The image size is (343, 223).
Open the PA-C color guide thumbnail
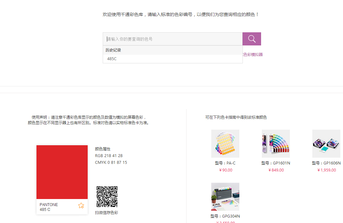[225, 143]
